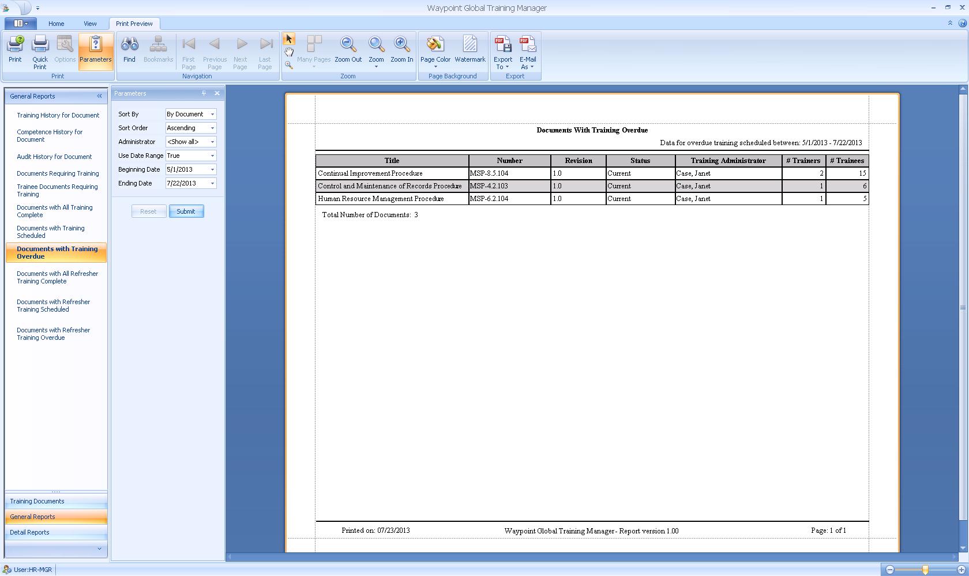Click the User:HR-MGR status bar entry
969x576 pixels.
(27, 570)
